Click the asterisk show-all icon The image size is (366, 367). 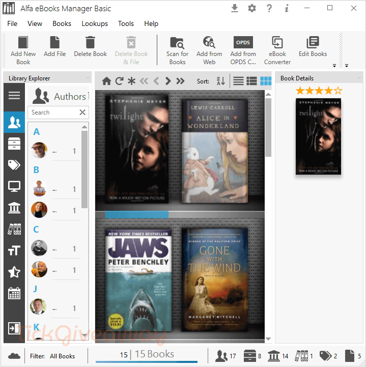pos(131,81)
